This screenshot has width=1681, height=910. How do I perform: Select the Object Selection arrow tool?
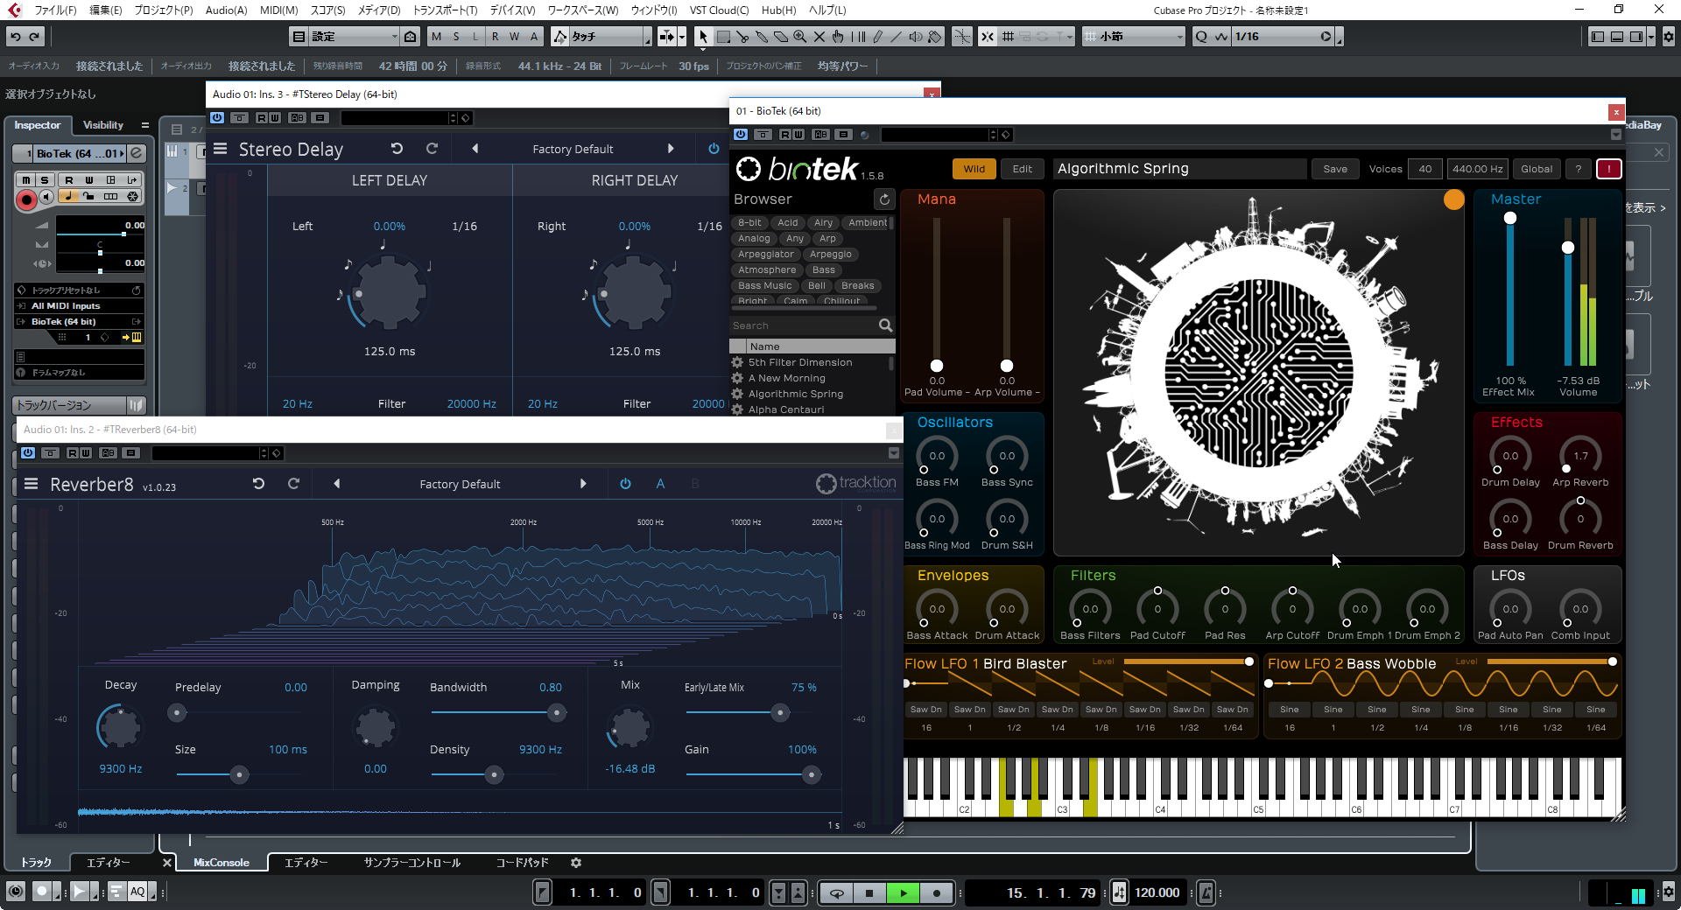click(703, 37)
